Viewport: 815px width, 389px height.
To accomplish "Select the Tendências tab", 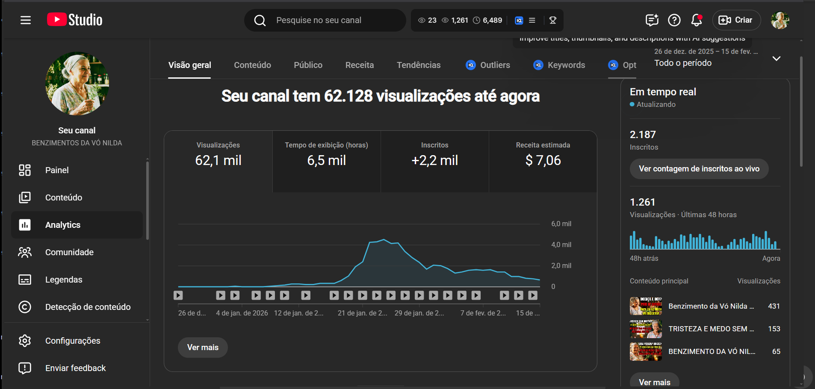I will 419,65.
